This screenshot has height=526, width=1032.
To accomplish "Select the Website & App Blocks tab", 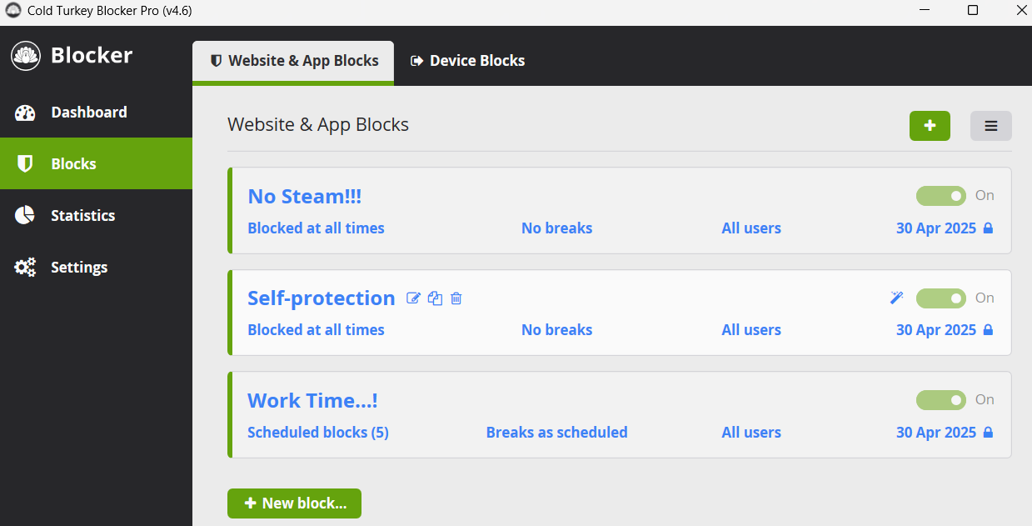I will tap(292, 60).
